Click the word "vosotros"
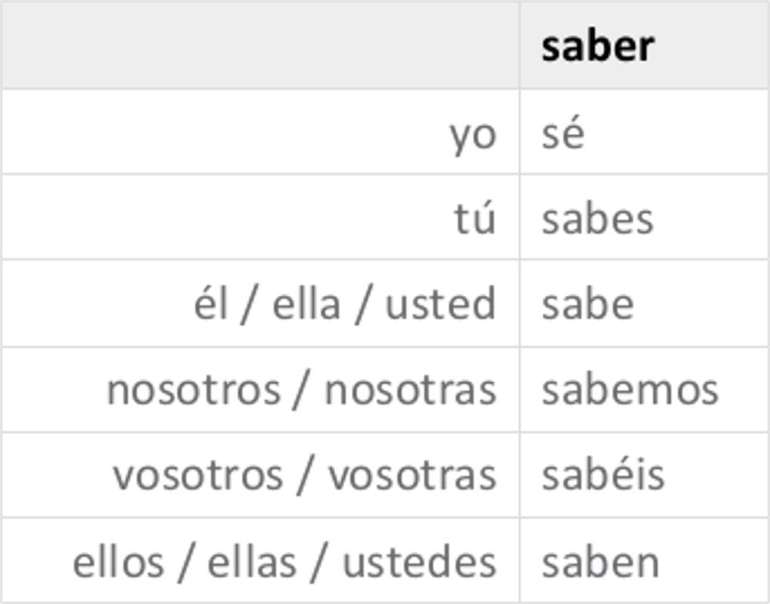 click(197, 475)
